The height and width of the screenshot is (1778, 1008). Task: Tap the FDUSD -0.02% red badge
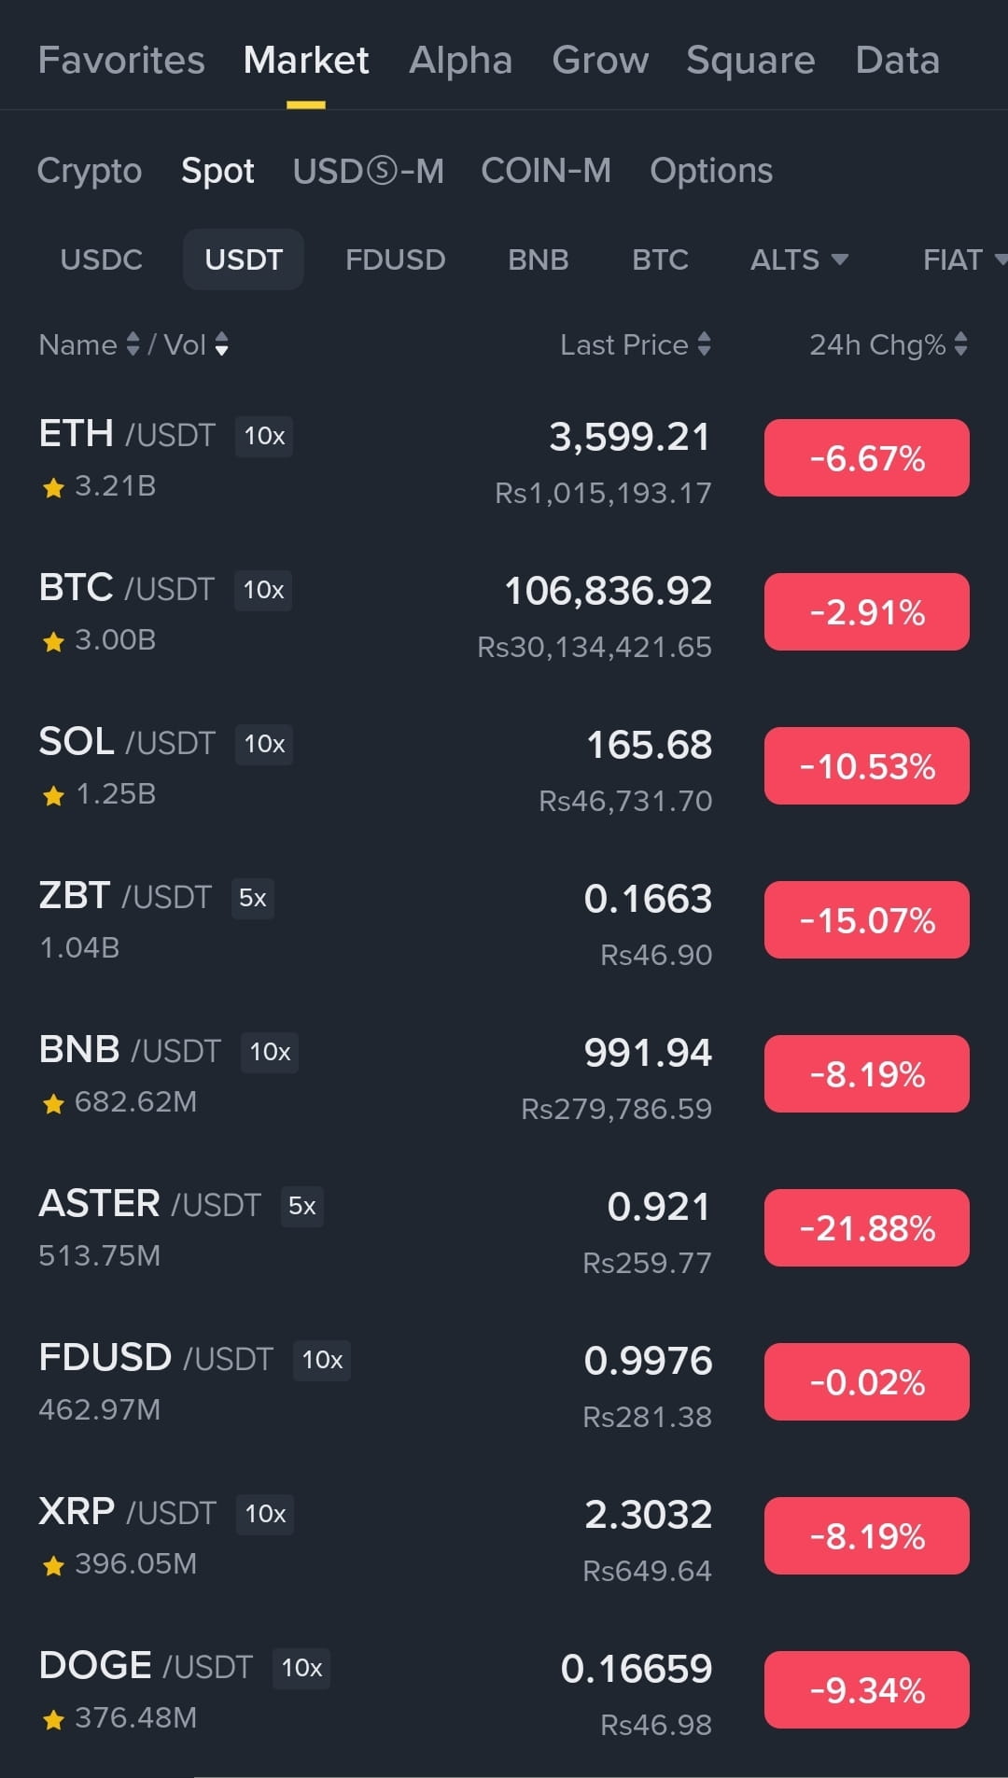[867, 1382]
